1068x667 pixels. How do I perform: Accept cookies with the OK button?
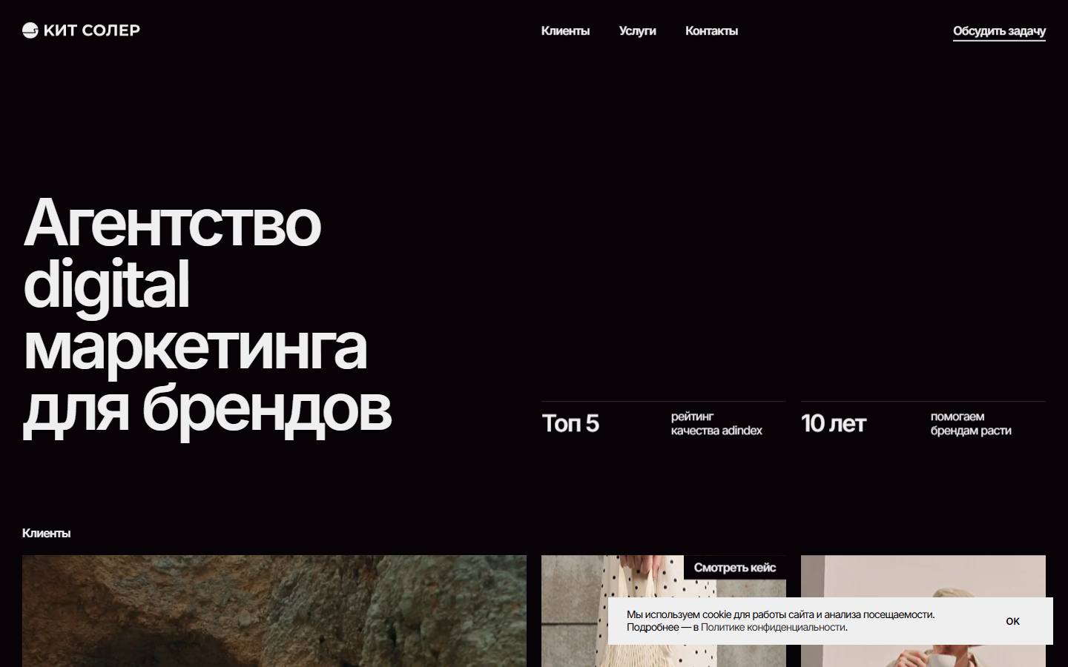(x=1012, y=621)
